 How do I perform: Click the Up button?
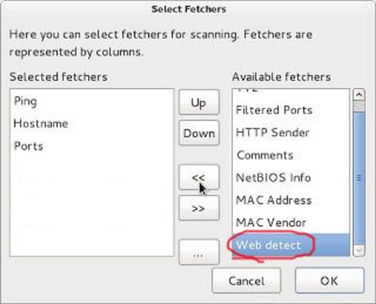click(x=199, y=102)
